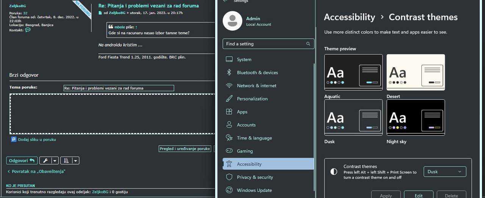Click Pregled i uređivanje poruke button
The width and height of the screenshot is (485, 198).
185,148
